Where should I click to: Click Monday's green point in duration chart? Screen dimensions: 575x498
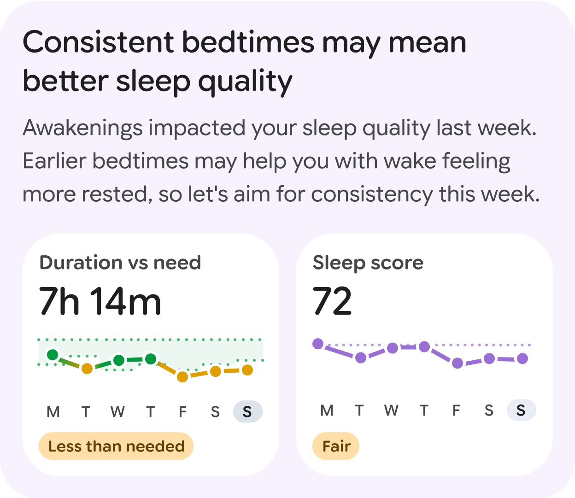pyautogui.click(x=53, y=355)
